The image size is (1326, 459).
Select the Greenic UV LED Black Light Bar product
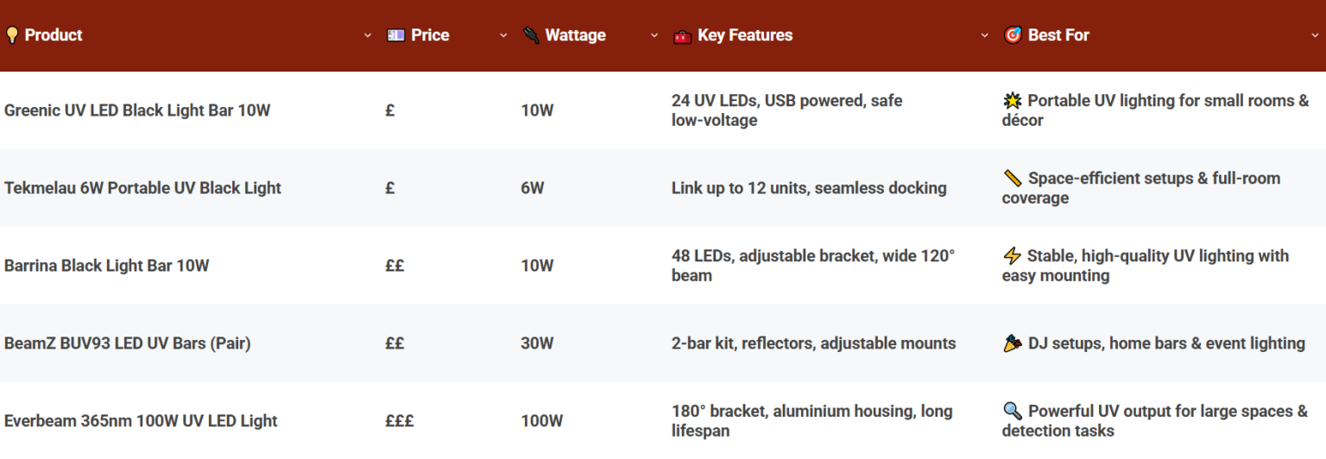pyautogui.click(x=137, y=110)
